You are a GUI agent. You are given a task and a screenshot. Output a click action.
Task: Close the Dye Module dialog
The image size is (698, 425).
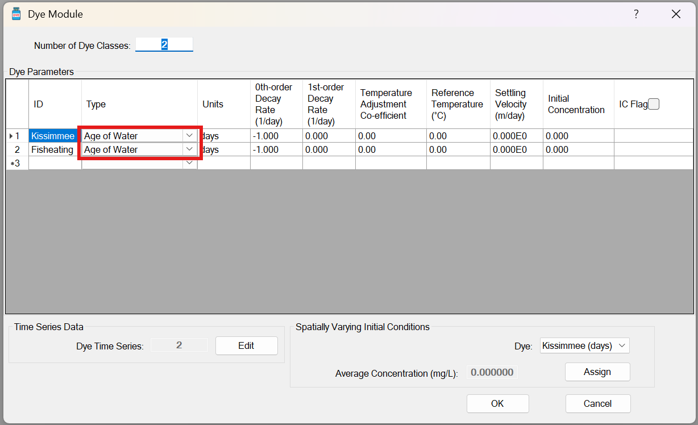coord(676,14)
